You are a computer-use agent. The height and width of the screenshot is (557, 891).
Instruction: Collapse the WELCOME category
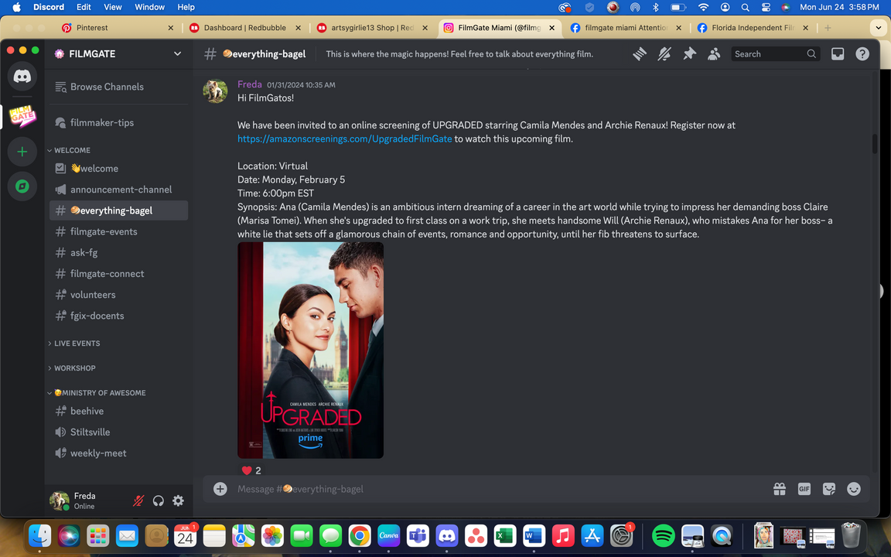click(72, 150)
